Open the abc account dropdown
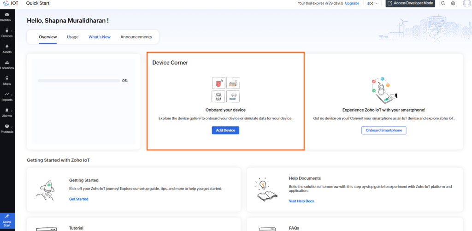472x231 pixels. coord(372,3)
